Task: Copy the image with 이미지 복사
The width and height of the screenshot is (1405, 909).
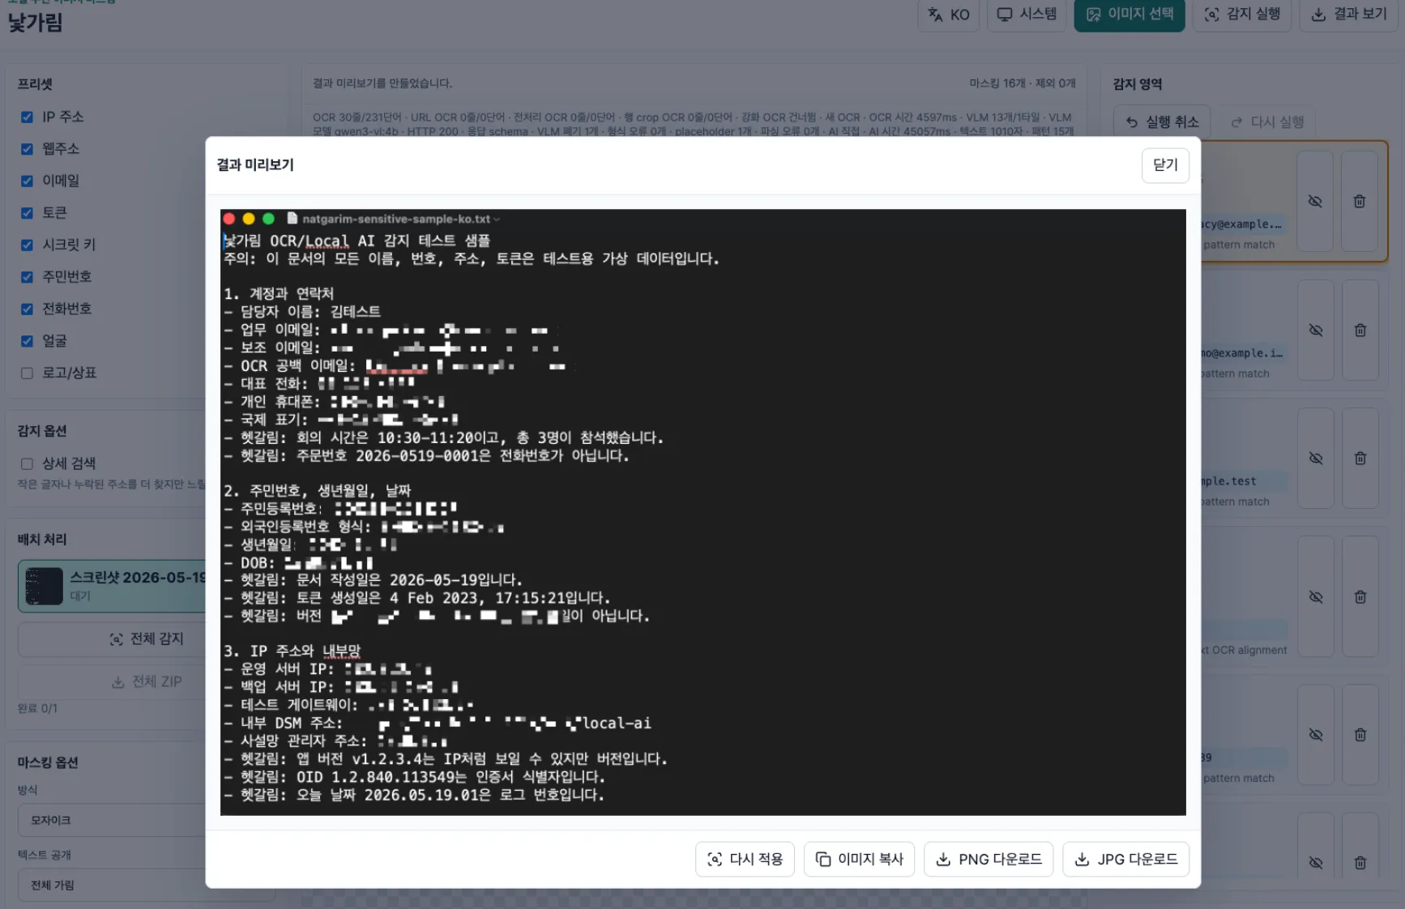Action: click(x=859, y=859)
